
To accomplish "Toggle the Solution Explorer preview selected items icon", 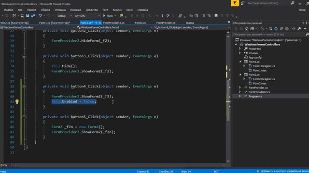I will click(305, 29).
